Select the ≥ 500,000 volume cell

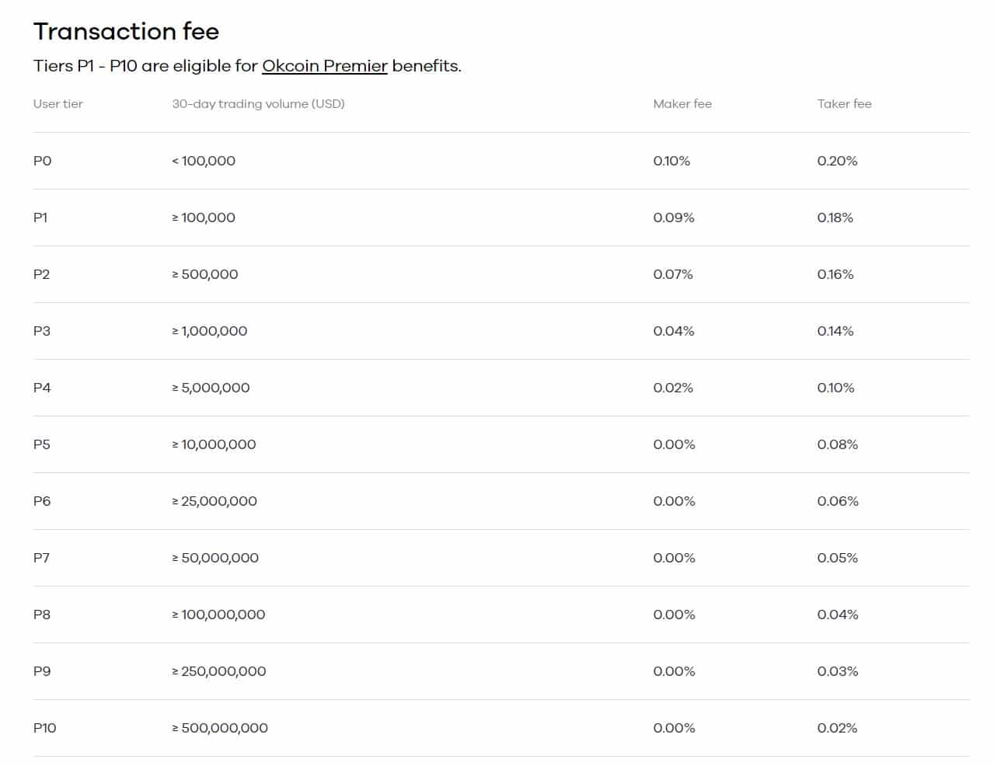pos(205,274)
